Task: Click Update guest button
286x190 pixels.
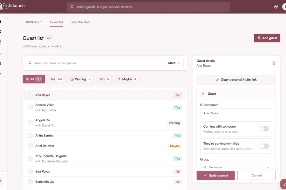Action: (x=215, y=175)
